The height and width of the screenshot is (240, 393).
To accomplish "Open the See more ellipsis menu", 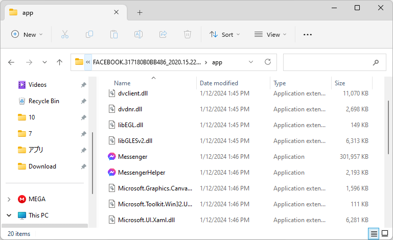I will point(308,35).
